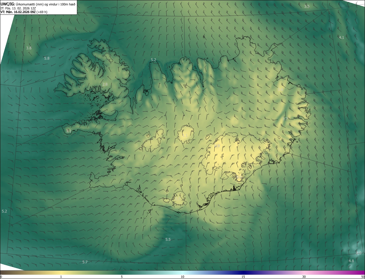The width and height of the screenshot is (365, 279).
Task: Click the 0 tick on the color scale
Action: 1,277
